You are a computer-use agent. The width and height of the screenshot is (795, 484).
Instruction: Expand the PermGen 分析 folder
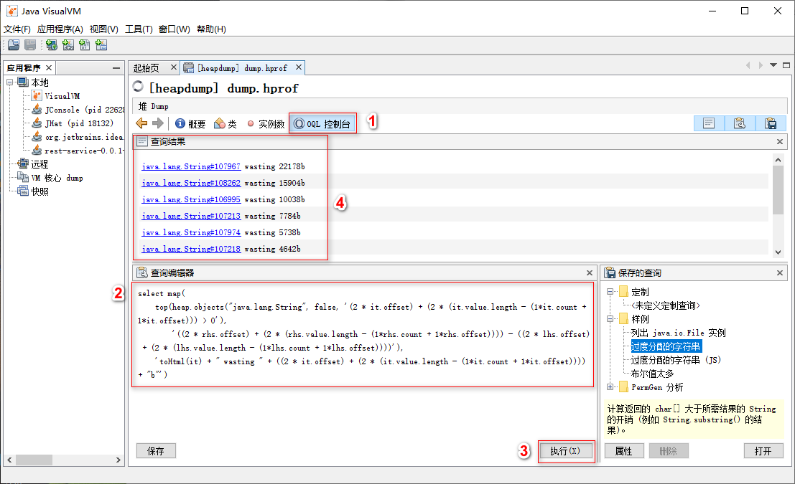pos(610,387)
